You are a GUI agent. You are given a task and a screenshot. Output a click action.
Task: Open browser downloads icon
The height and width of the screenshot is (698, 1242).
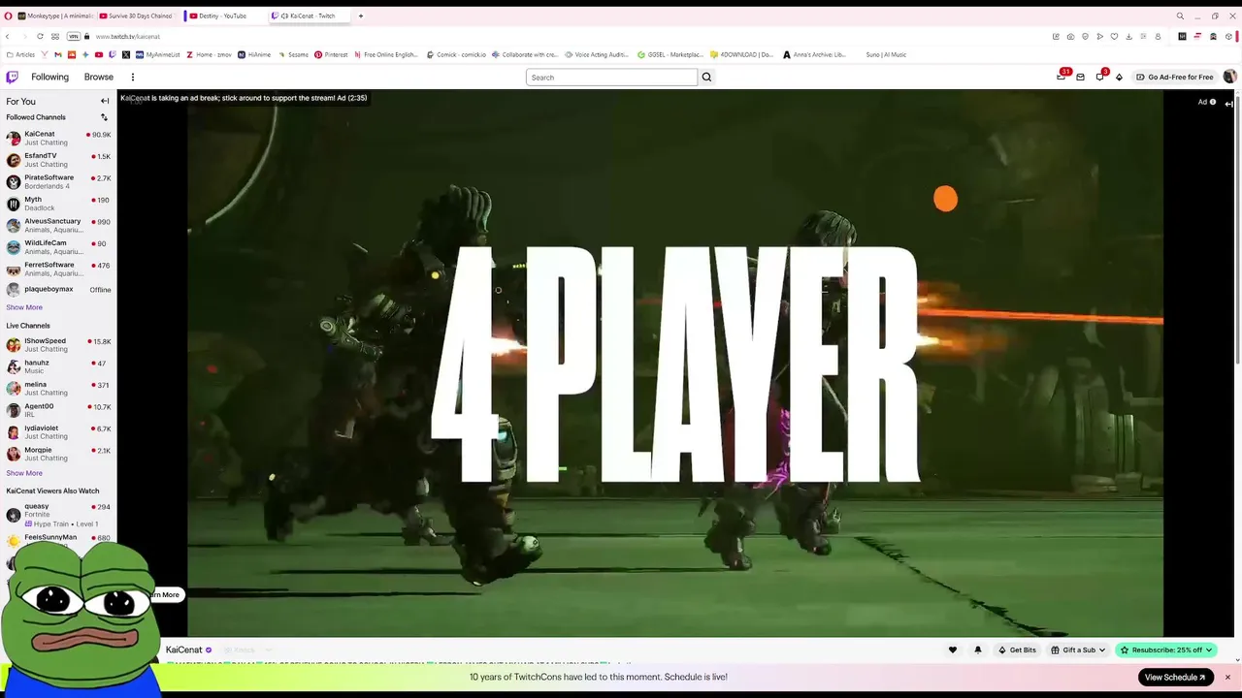(1128, 37)
